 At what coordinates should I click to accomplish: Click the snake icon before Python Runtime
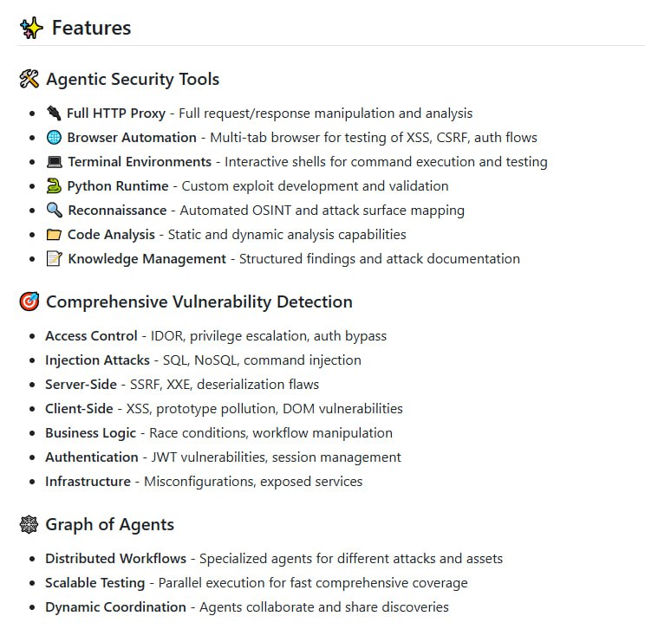click(55, 186)
